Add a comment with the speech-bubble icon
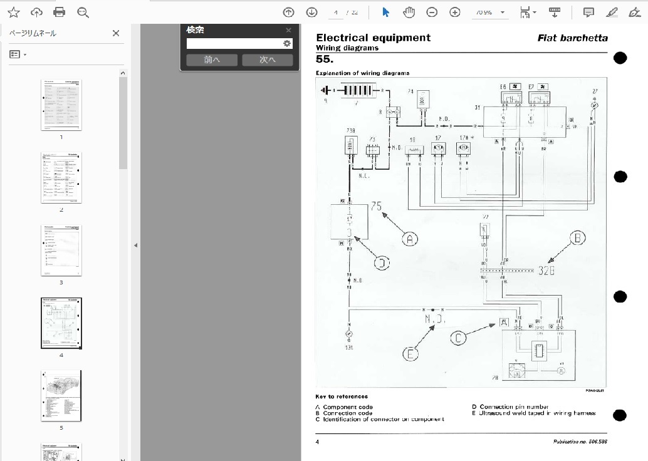The height and width of the screenshot is (461, 648). [x=588, y=13]
